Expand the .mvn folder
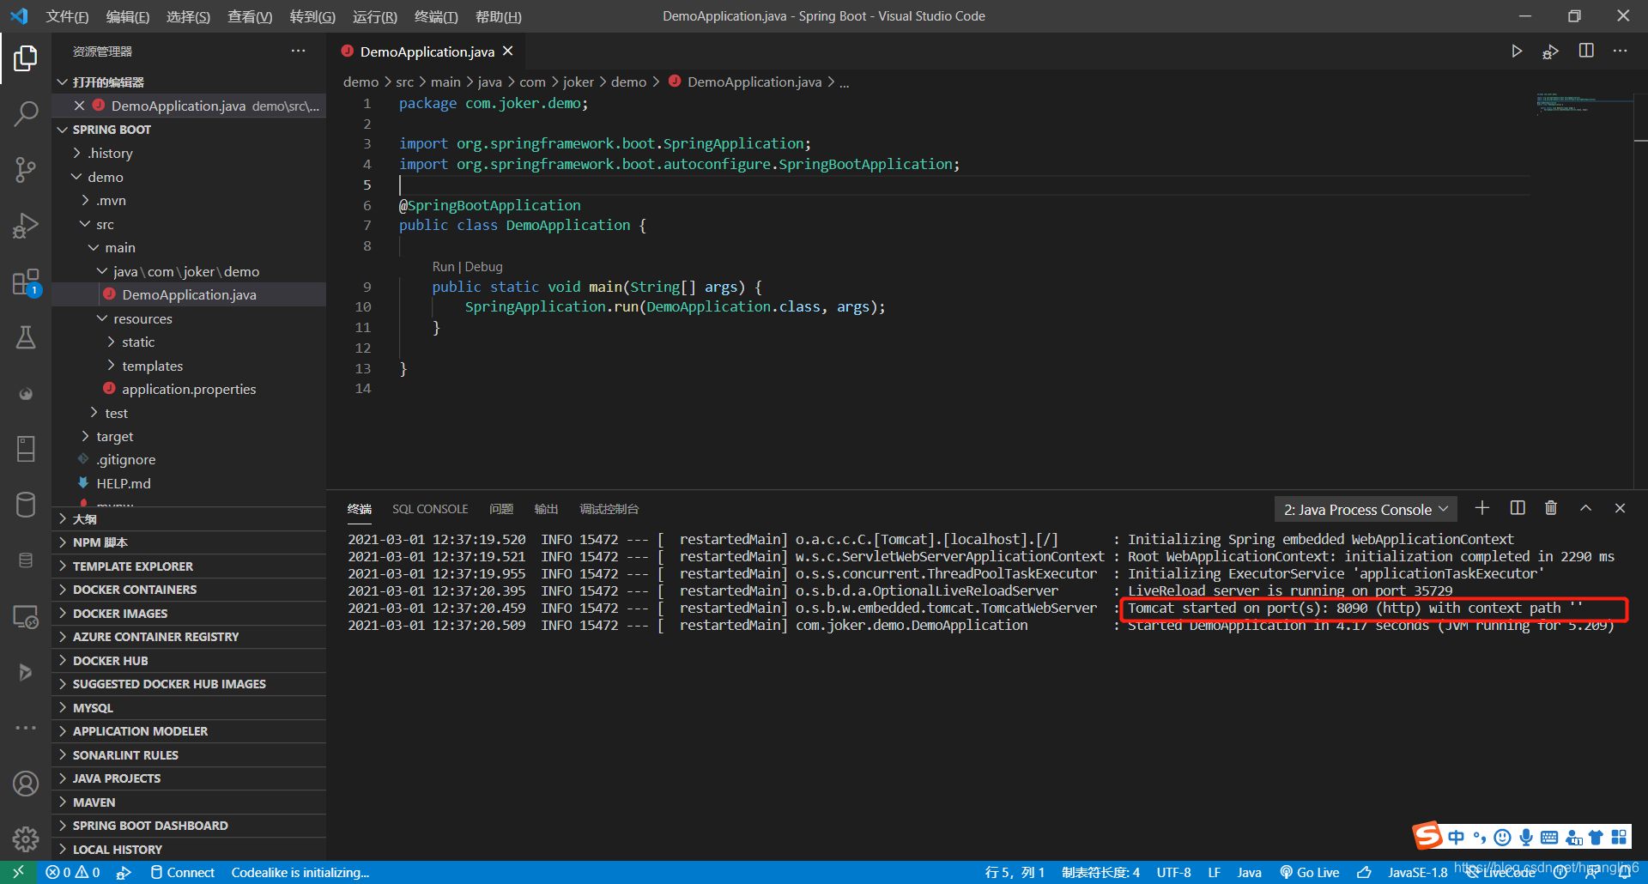Screen dimensions: 1648x884 (189, 200)
